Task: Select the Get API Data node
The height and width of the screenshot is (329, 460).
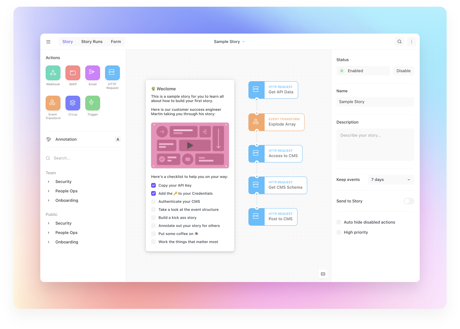Action: [x=273, y=90]
